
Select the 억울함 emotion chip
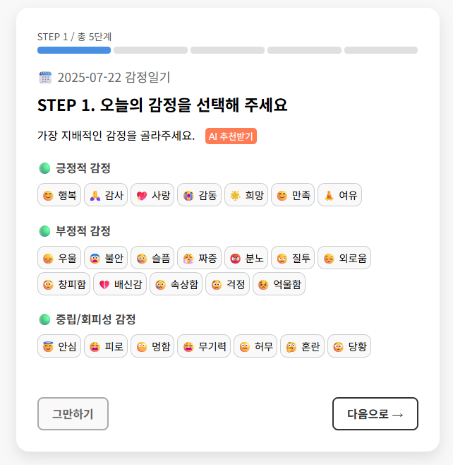(279, 284)
